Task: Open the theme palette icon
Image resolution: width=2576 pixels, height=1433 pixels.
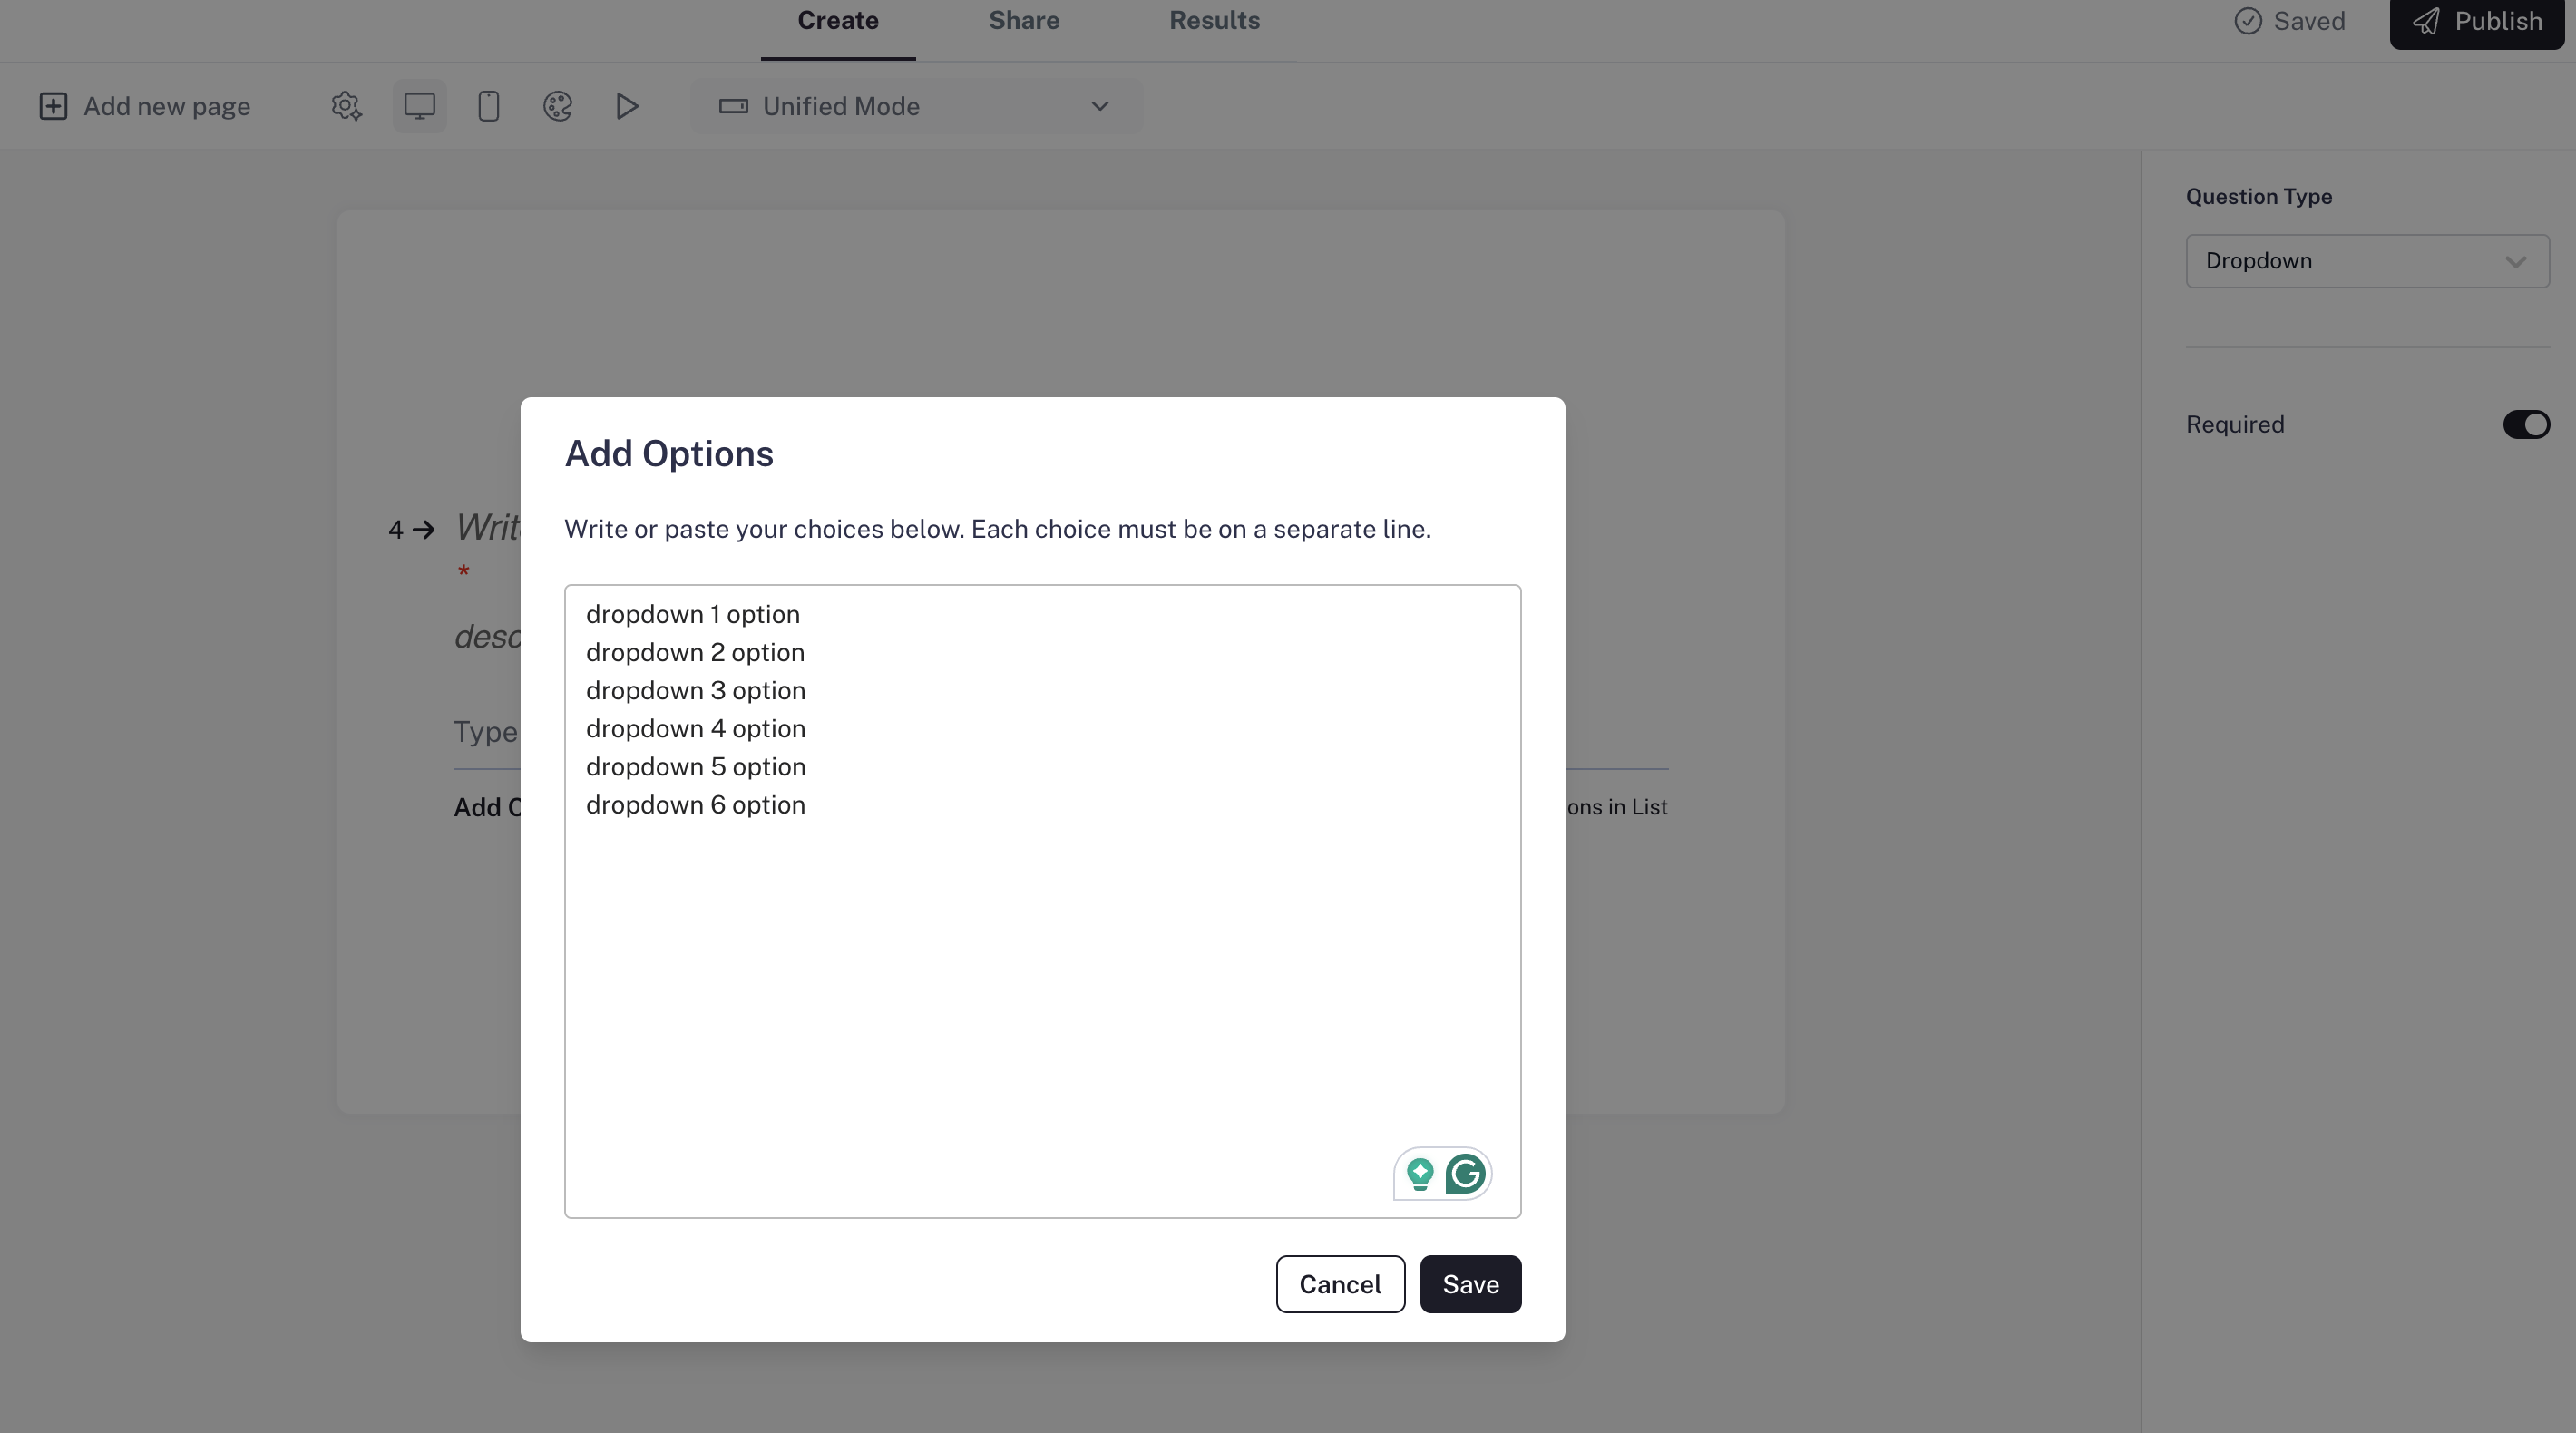Action: [x=557, y=106]
